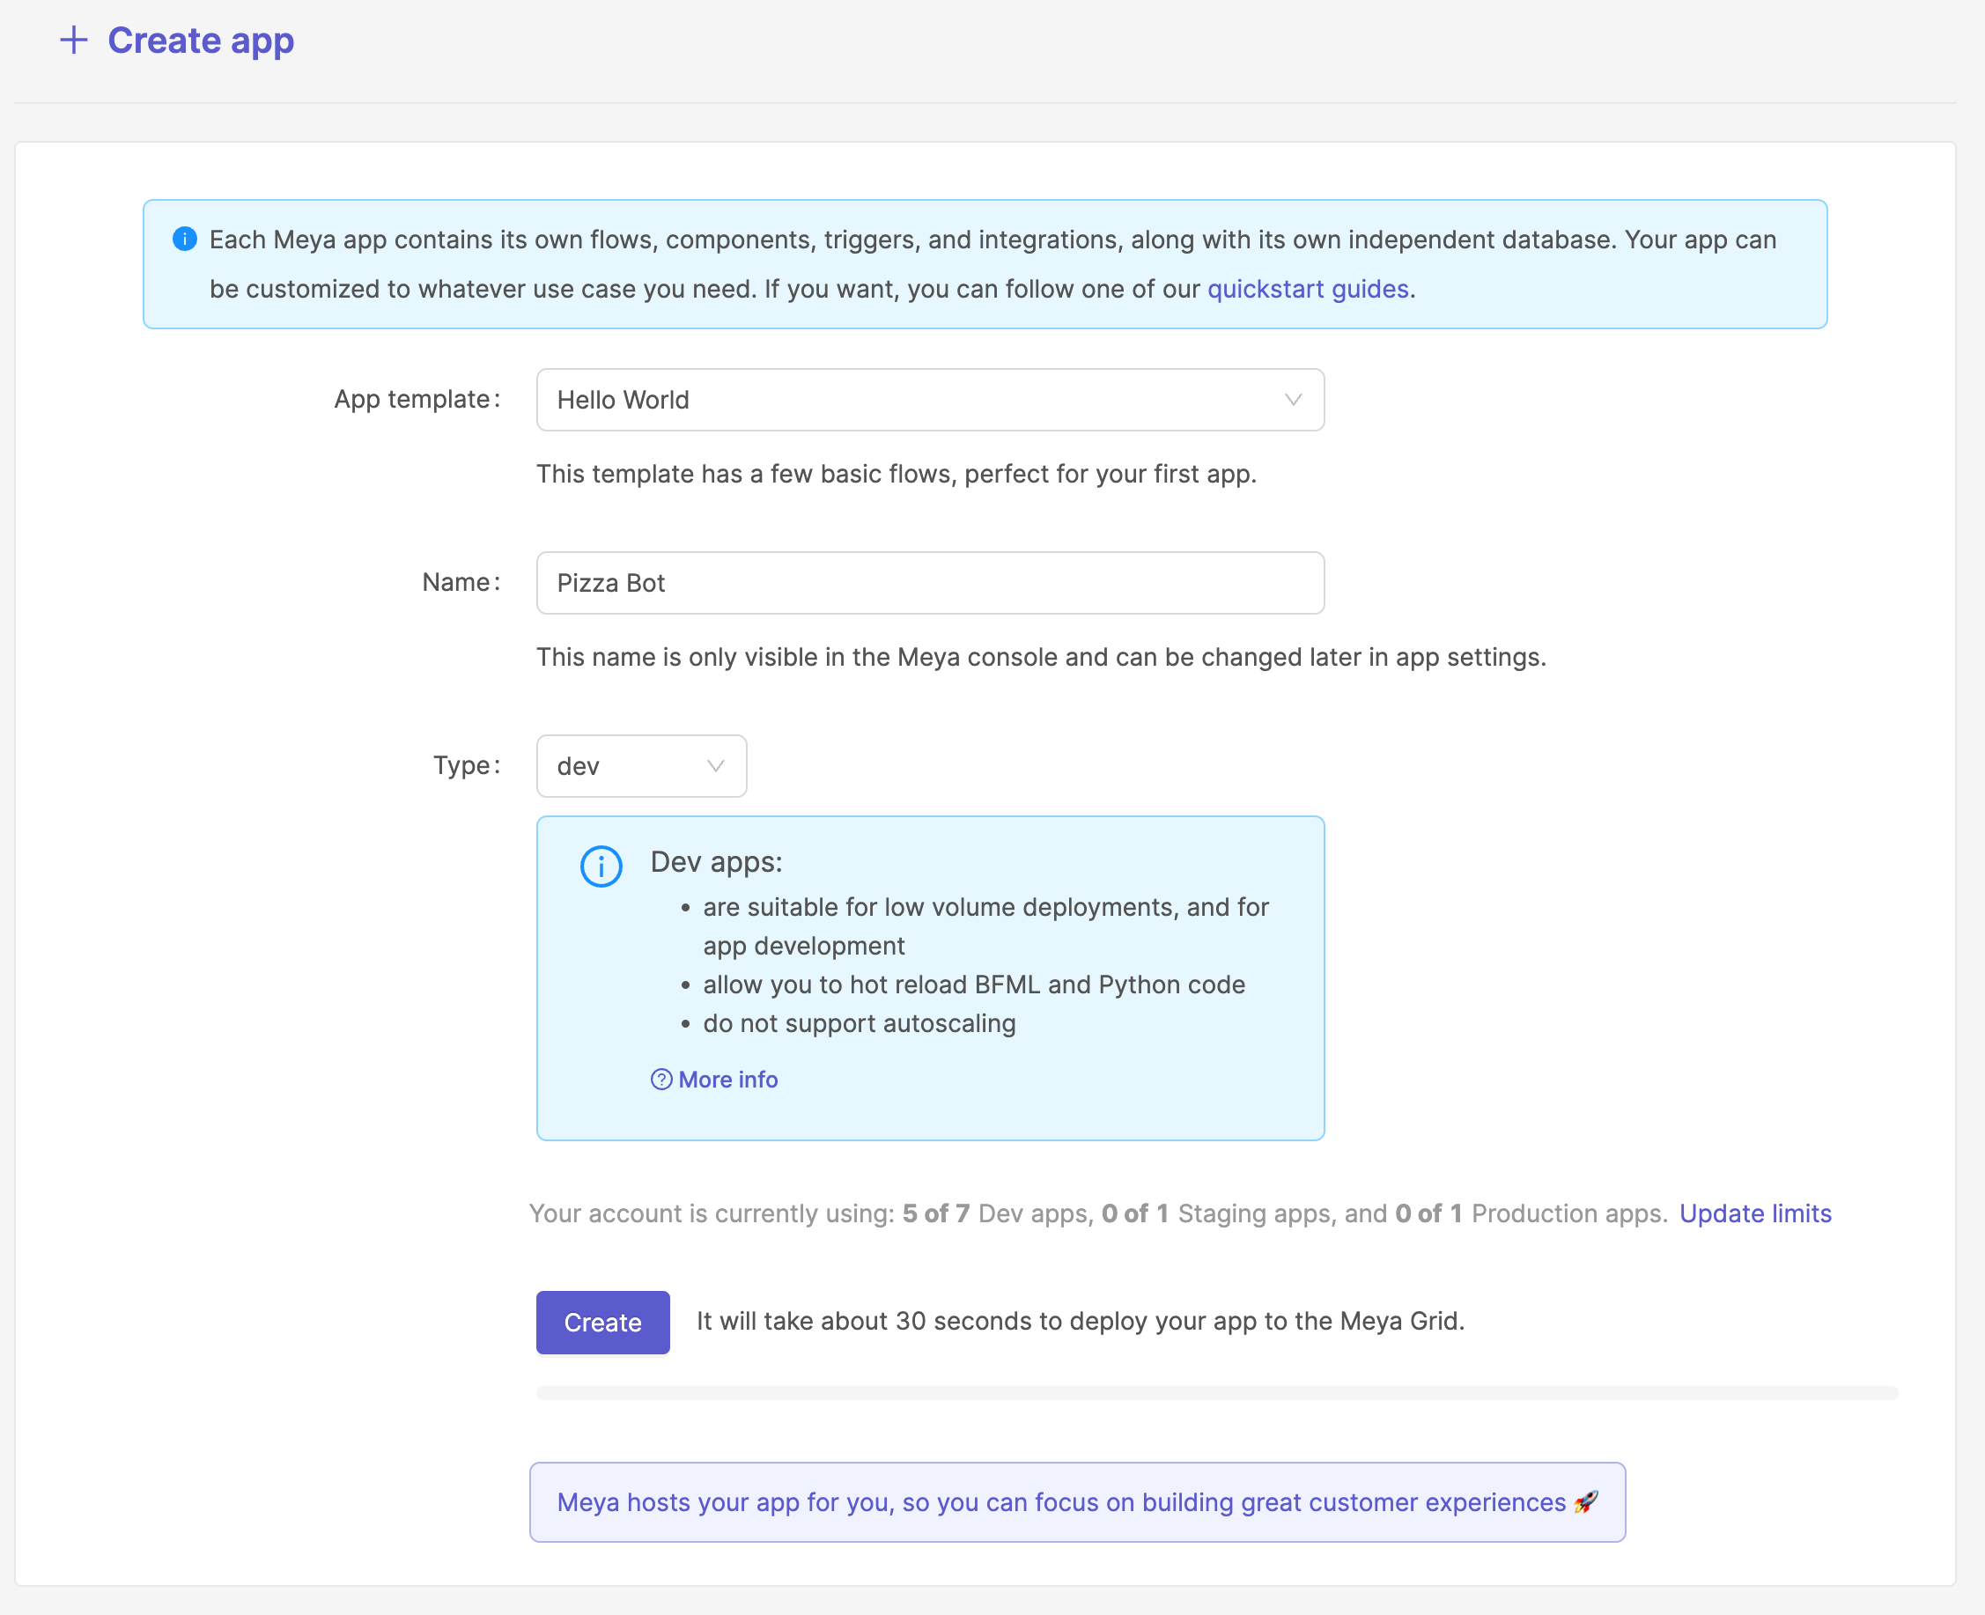Click the Type field label

461,765
